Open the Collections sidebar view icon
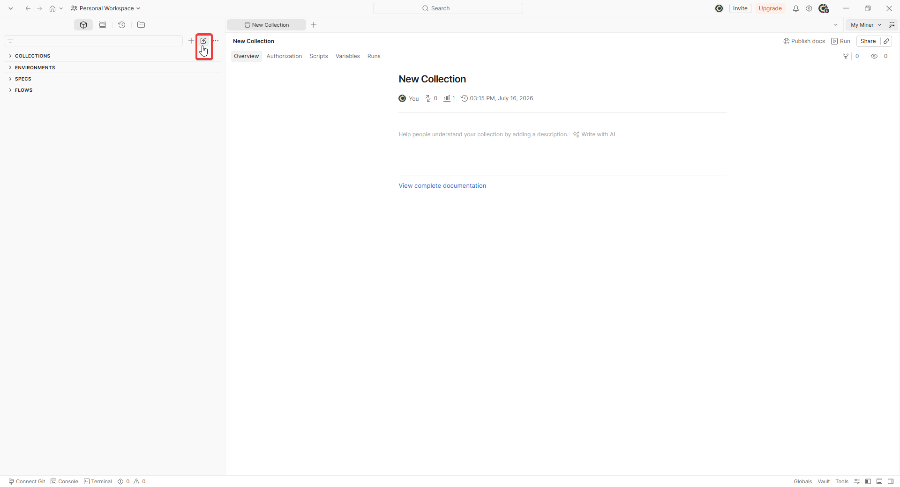Screen dimensions: 900x487 [83, 25]
